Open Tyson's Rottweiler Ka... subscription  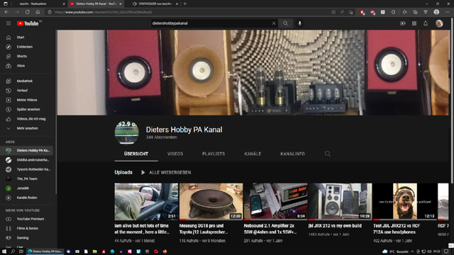click(x=27, y=169)
